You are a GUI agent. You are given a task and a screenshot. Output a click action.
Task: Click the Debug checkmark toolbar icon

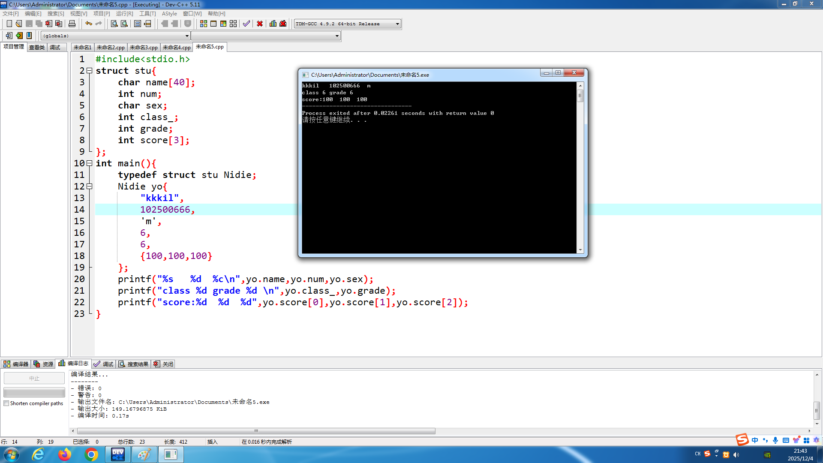tap(246, 24)
